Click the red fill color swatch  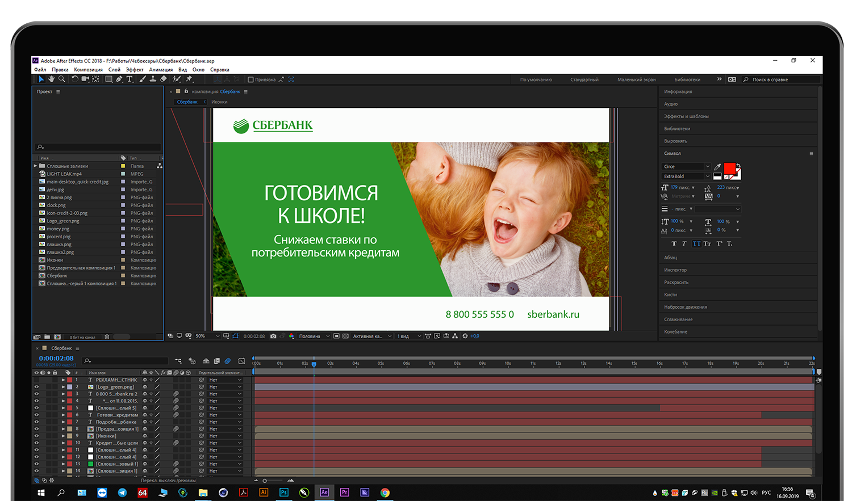click(x=729, y=169)
